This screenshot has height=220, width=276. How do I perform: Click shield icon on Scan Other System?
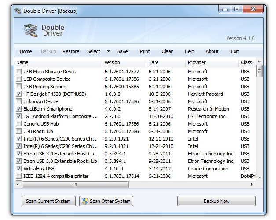click(x=84, y=201)
